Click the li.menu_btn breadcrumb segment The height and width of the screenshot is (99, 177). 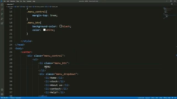pyautogui.click(x=54, y=7)
